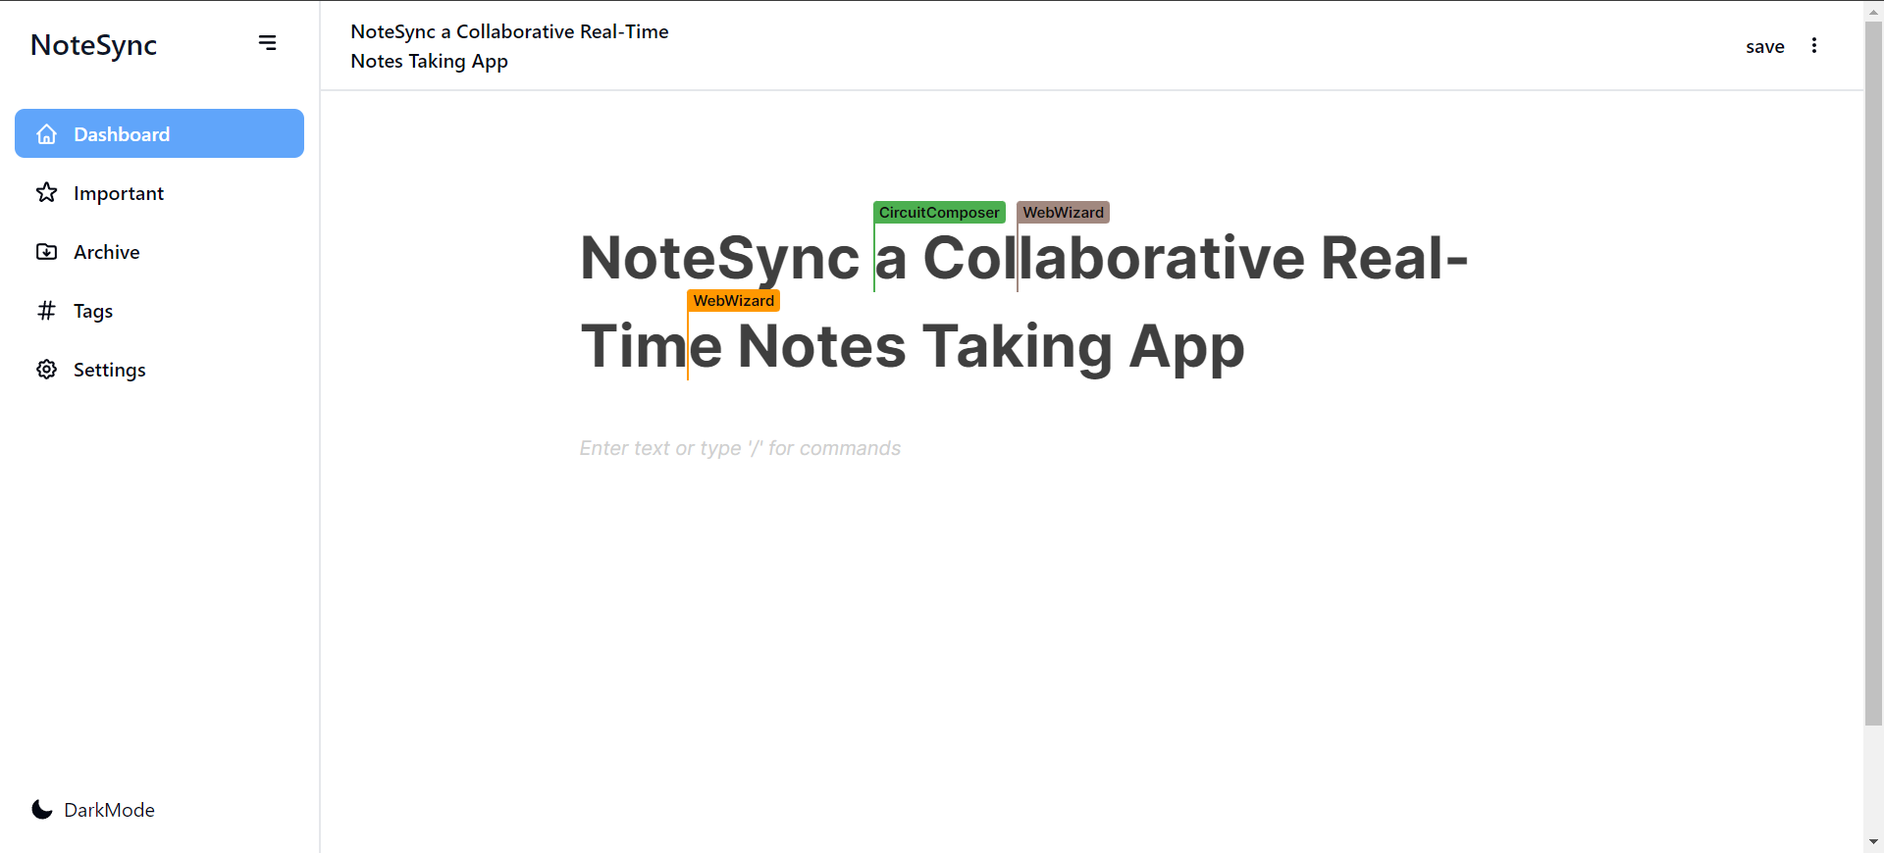
Task: Click the Dashboard home icon
Action: [46, 134]
